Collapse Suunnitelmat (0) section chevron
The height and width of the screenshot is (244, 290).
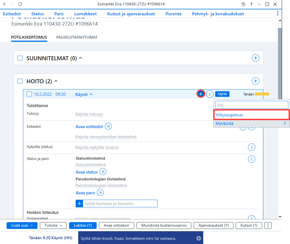pyautogui.click(x=81, y=58)
